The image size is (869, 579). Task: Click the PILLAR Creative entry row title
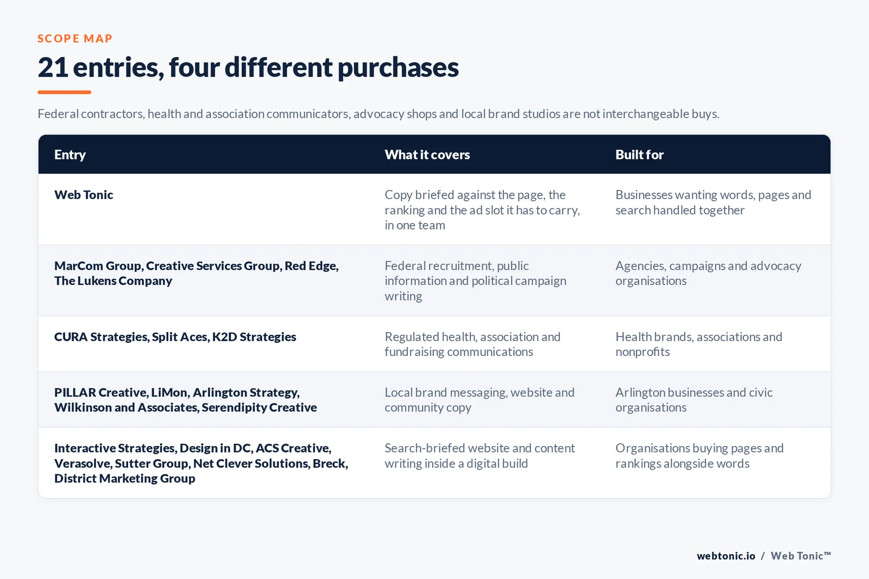[186, 400]
